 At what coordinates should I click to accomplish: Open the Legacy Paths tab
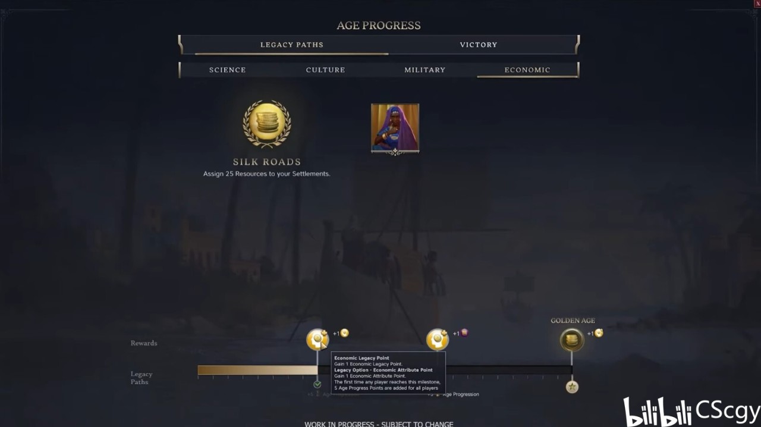[291, 45]
